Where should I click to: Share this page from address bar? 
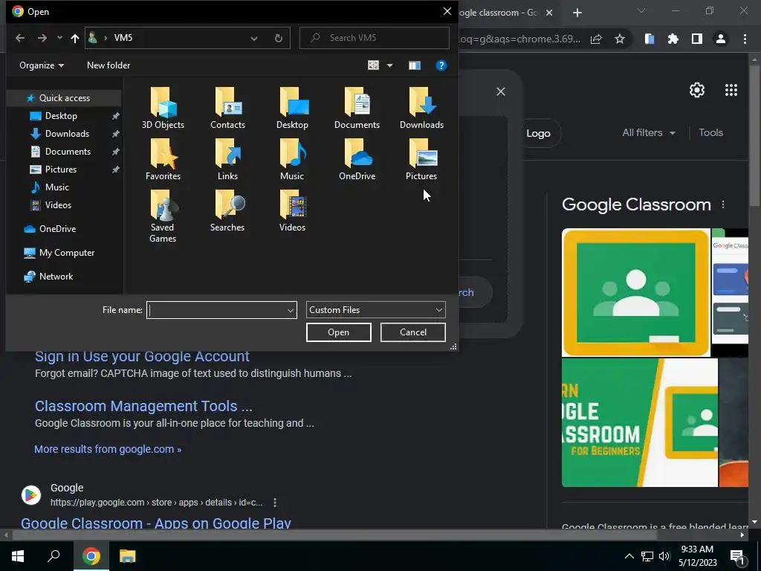click(x=596, y=39)
